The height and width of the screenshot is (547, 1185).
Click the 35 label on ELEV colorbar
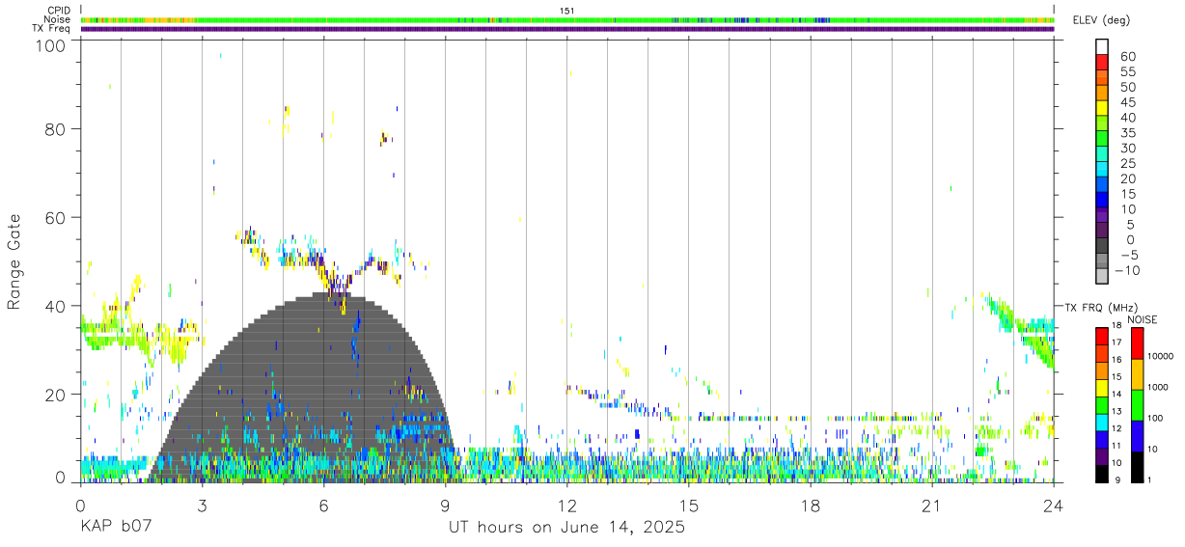point(1128,133)
